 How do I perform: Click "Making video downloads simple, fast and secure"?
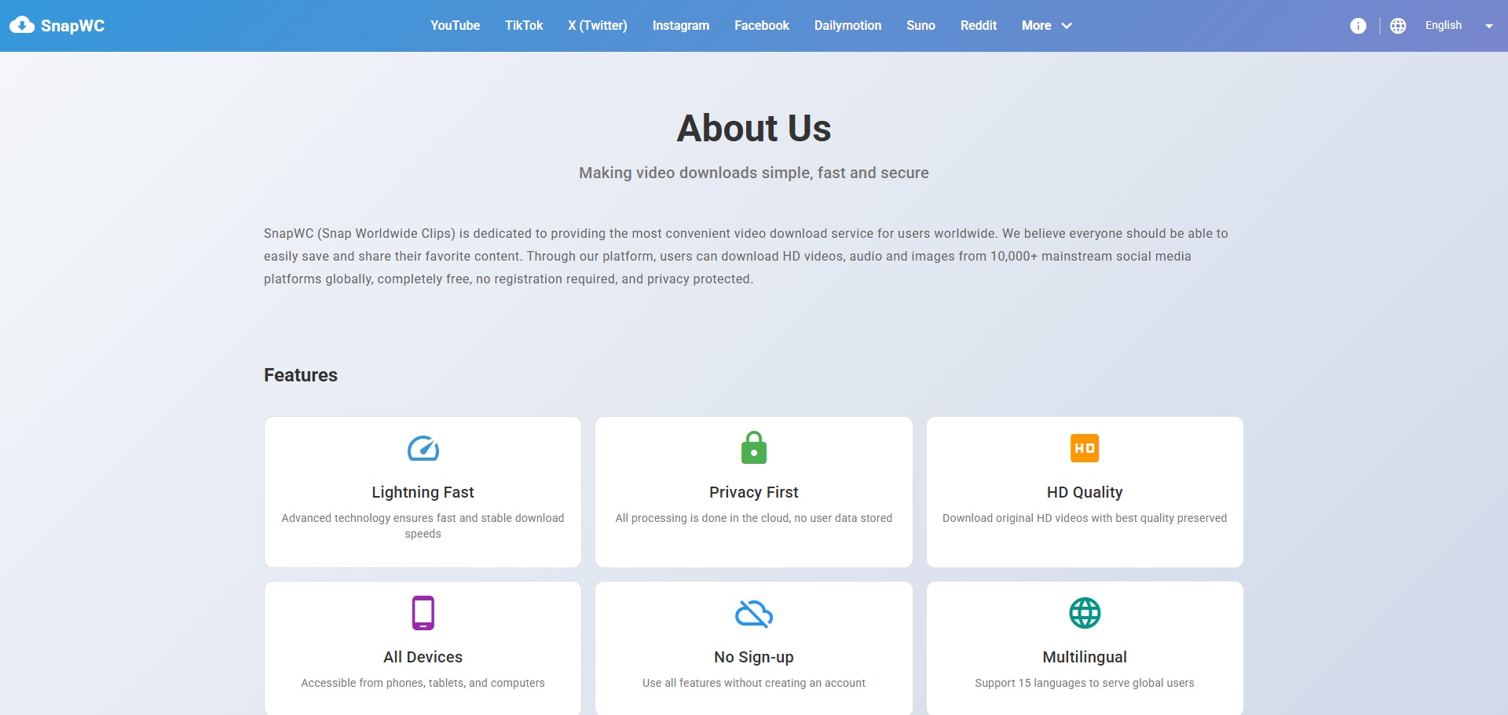(754, 173)
